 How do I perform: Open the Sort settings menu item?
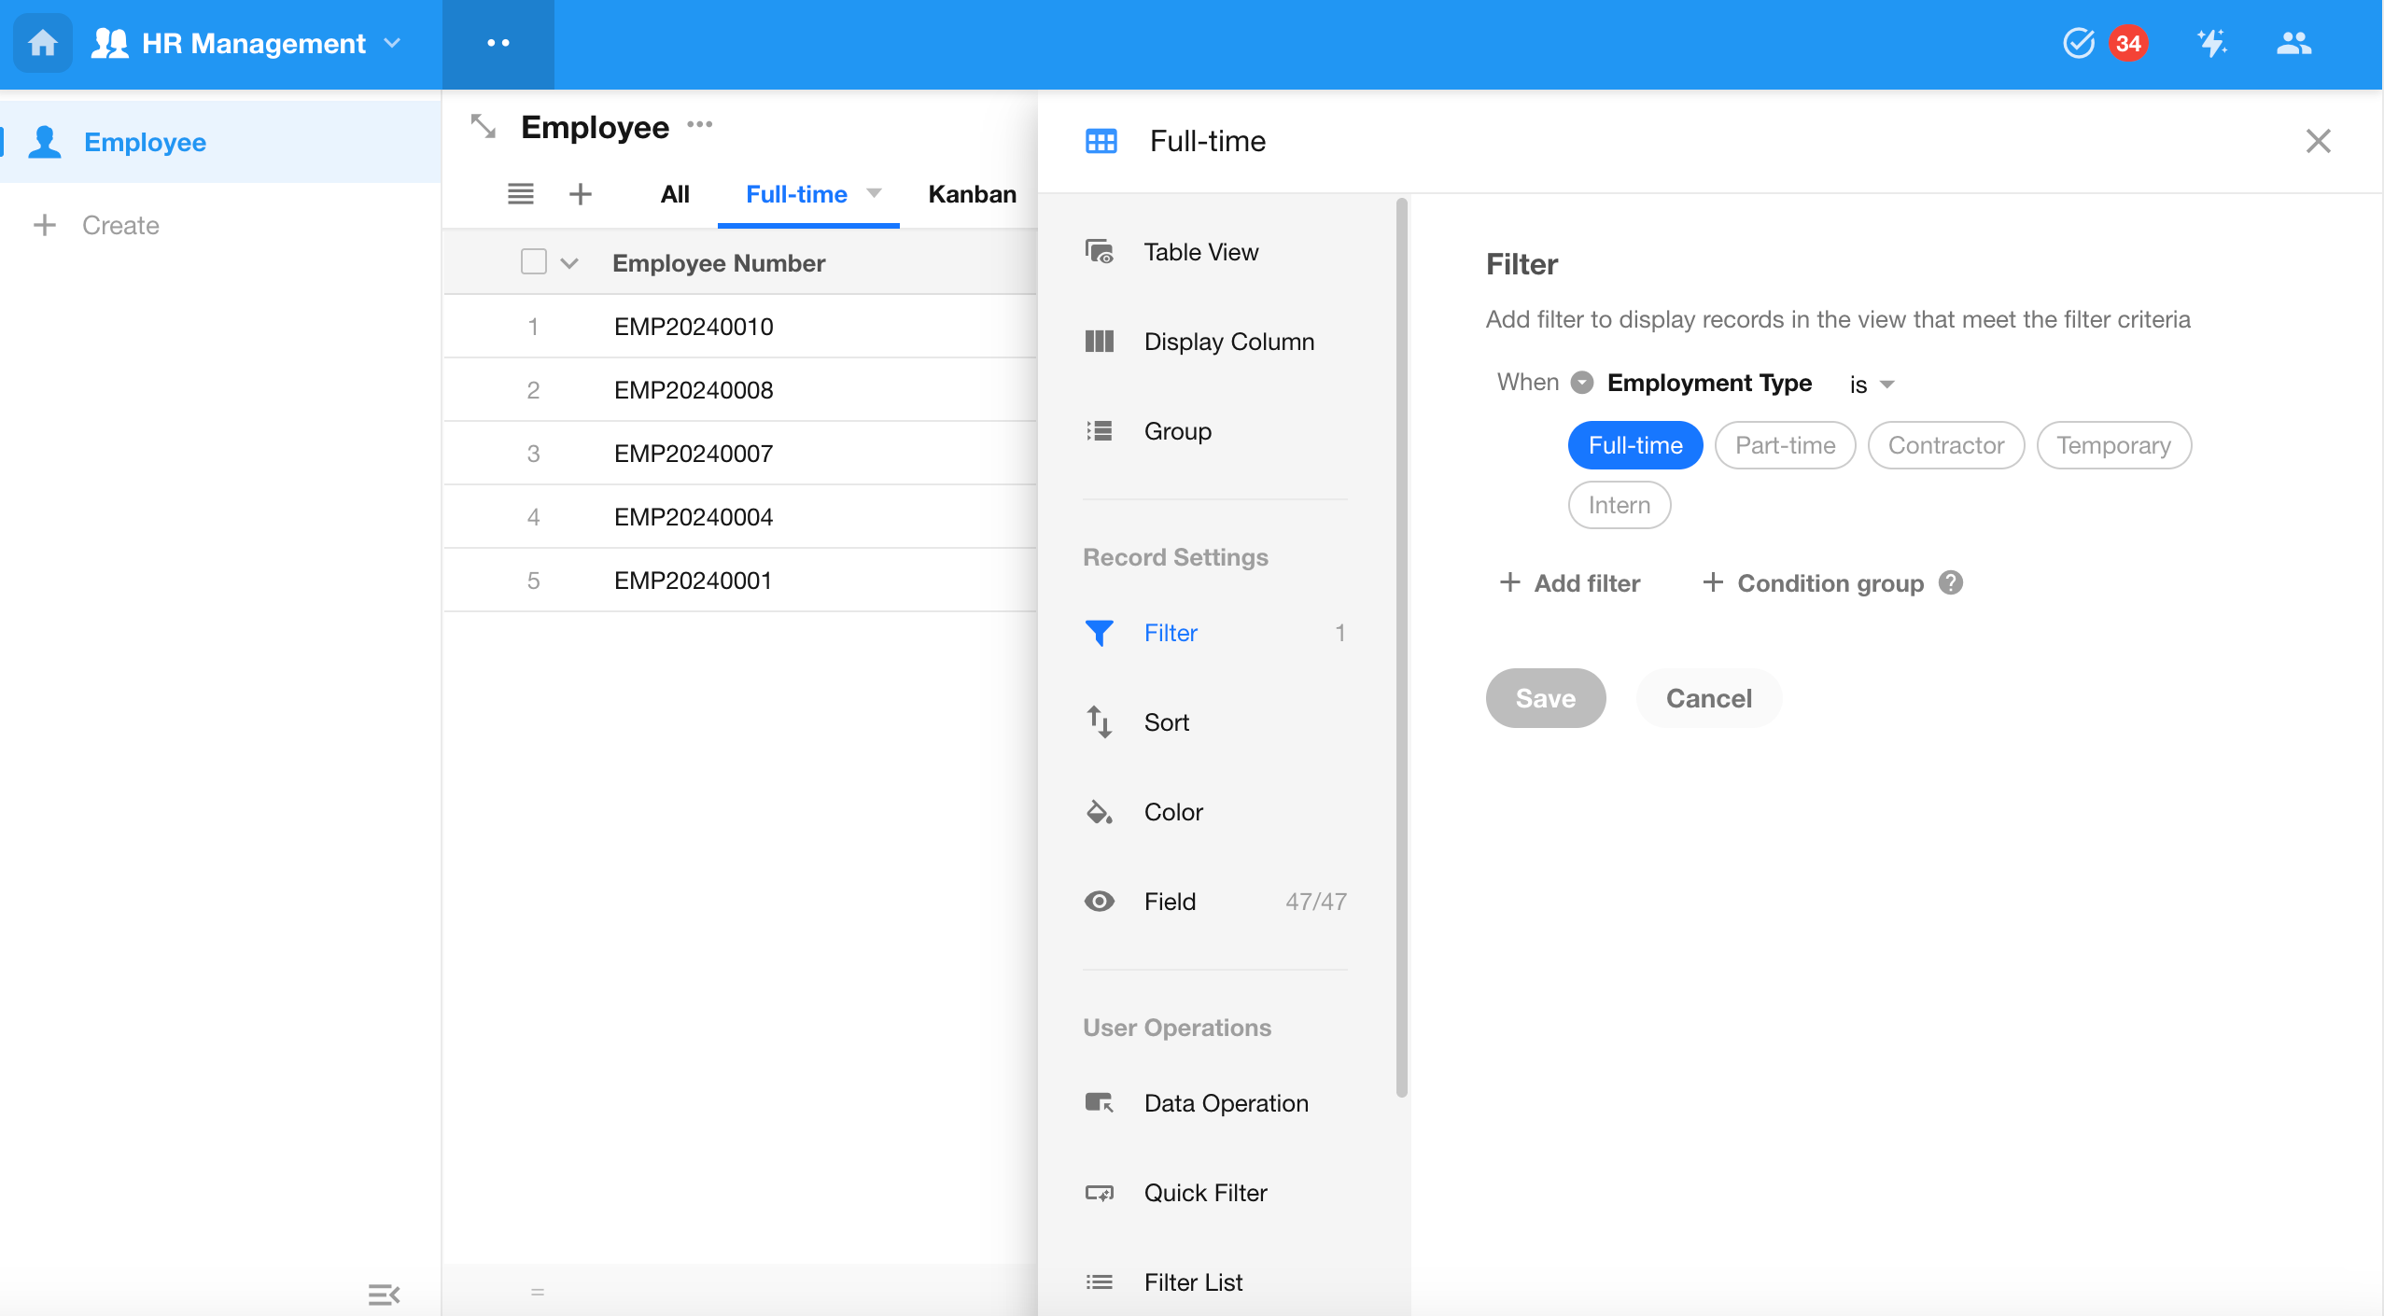(1166, 722)
